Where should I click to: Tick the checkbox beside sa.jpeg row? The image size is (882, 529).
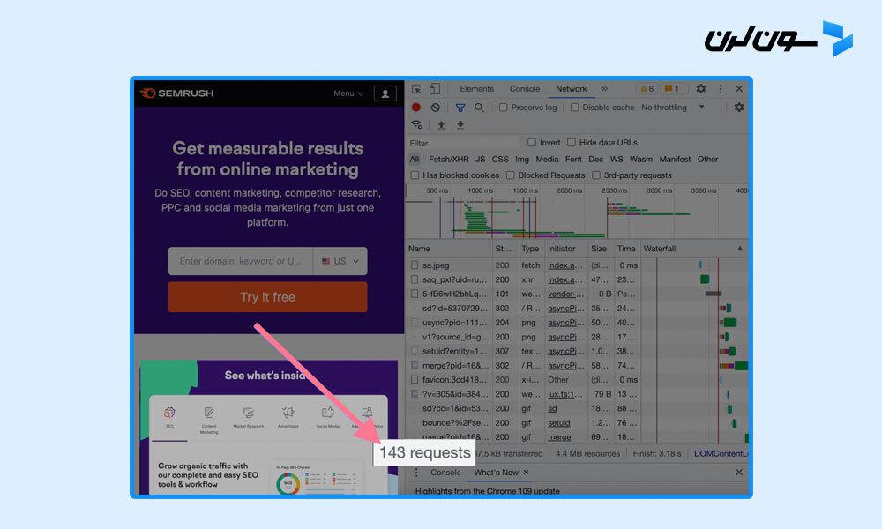pyautogui.click(x=415, y=264)
